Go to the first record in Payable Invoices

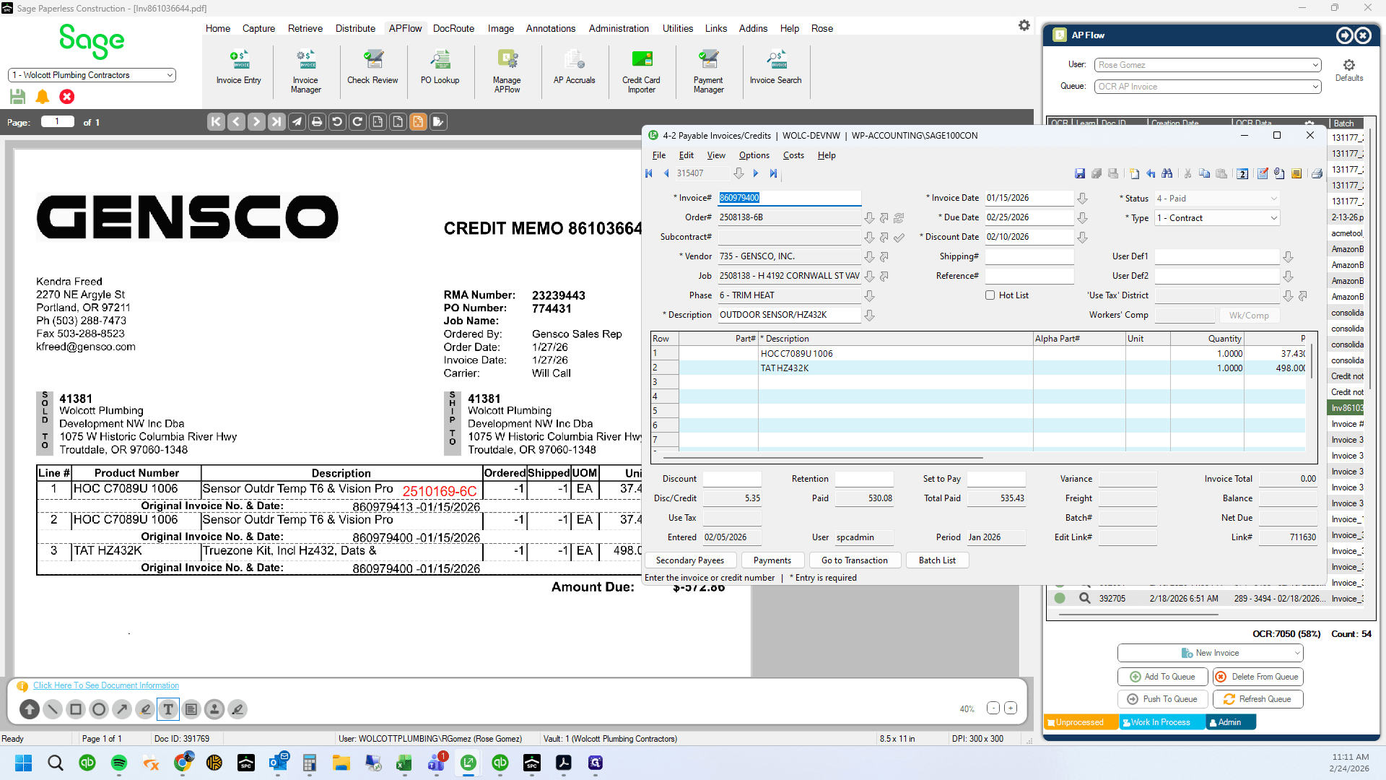(649, 173)
